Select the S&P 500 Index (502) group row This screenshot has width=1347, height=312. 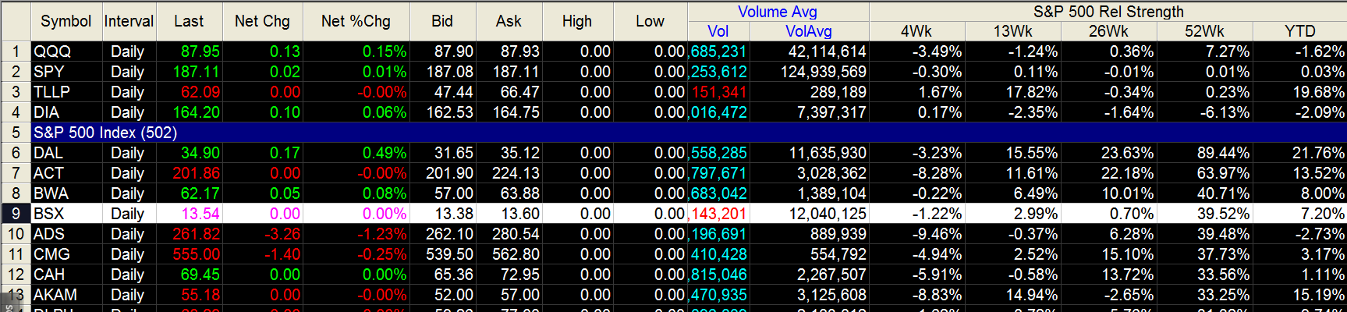click(105, 133)
